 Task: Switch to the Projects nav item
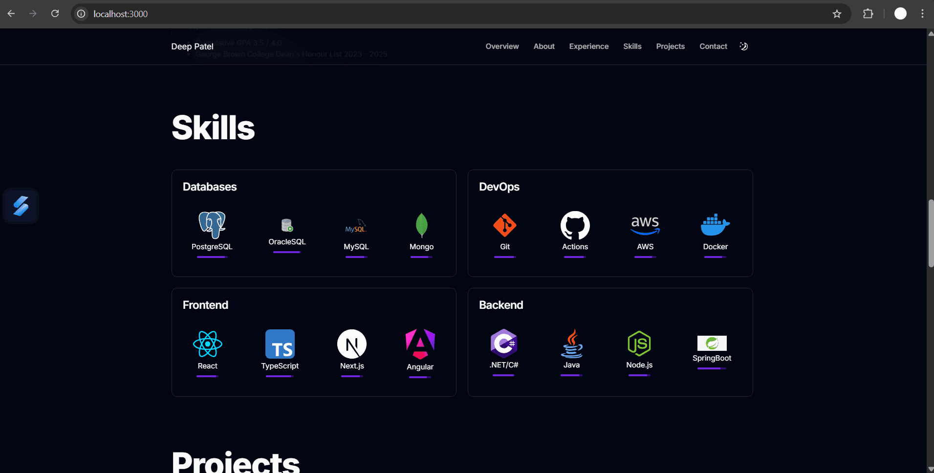[671, 46]
